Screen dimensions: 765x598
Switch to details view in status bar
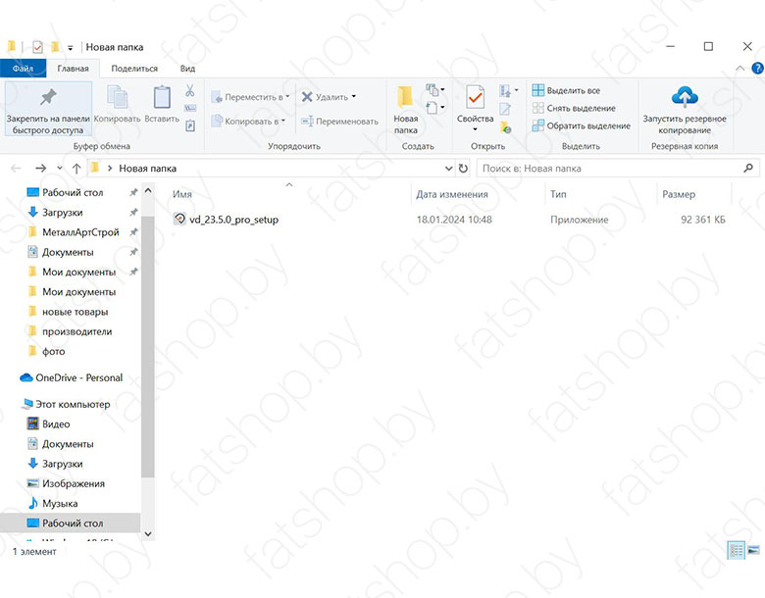[x=736, y=551]
